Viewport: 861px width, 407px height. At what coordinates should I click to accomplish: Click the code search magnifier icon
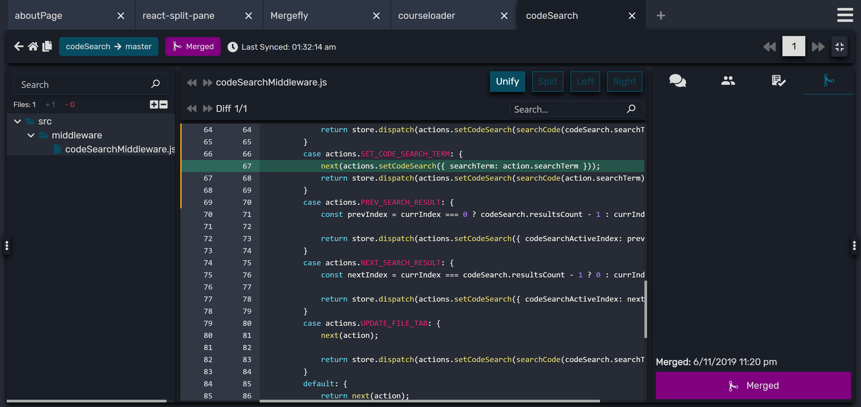point(631,109)
